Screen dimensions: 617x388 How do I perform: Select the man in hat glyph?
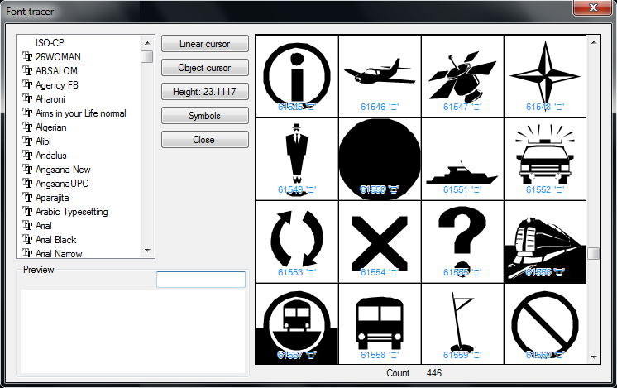point(297,154)
